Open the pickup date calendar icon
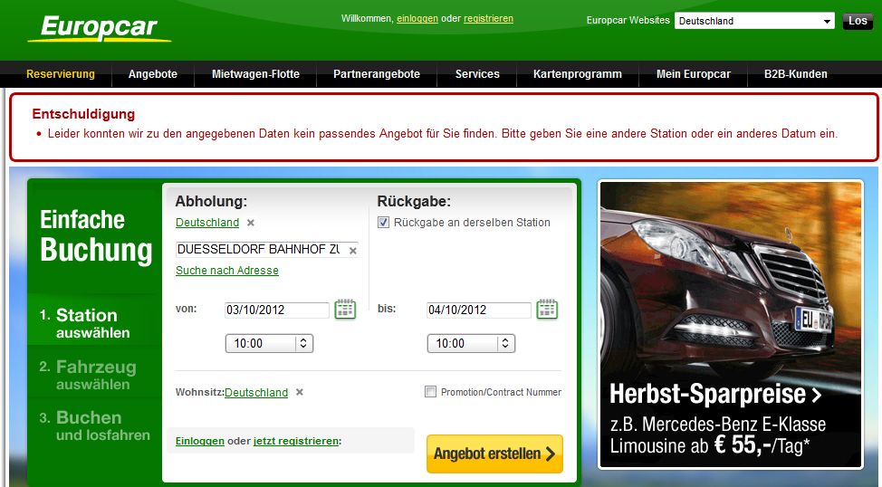Viewport: 882px width, 487px height. pos(345,310)
